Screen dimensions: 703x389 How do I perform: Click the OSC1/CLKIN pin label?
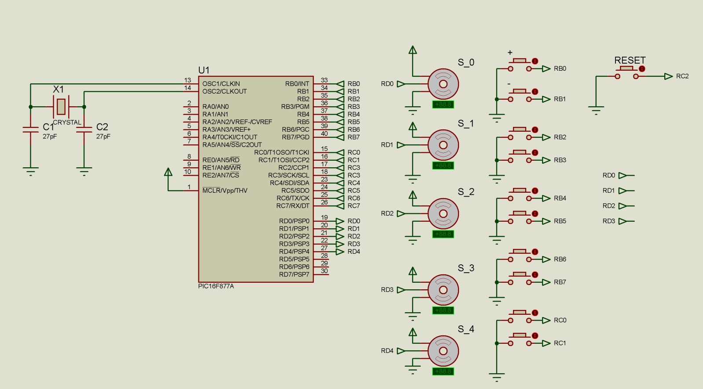tap(221, 84)
